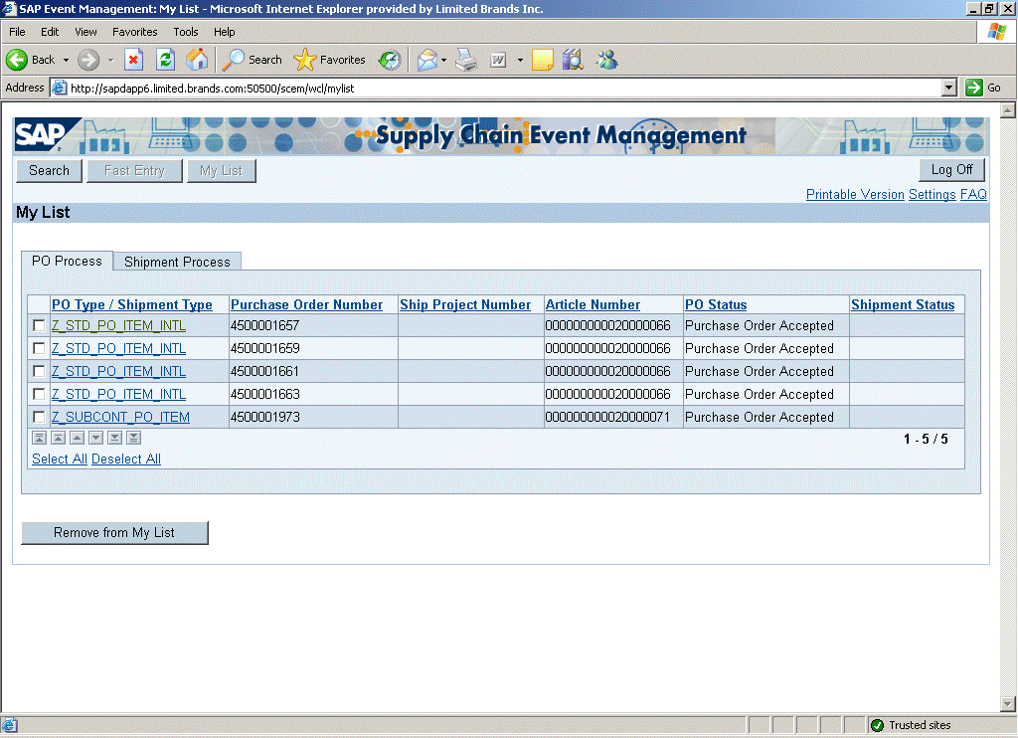Go to the previous page of the table
The width and height of the screenshot is (1018, 738).
pos(59,438)
